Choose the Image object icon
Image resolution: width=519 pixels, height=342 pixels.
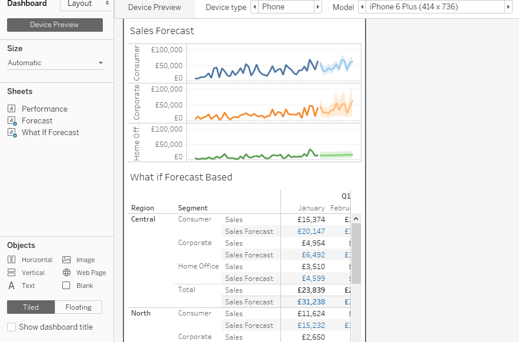[x=66, y=260]
